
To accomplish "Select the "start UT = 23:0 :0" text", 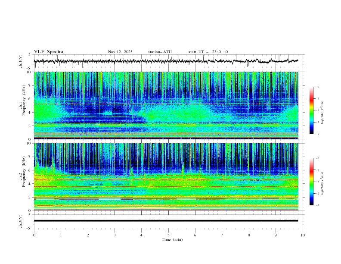I will (208, 52).
